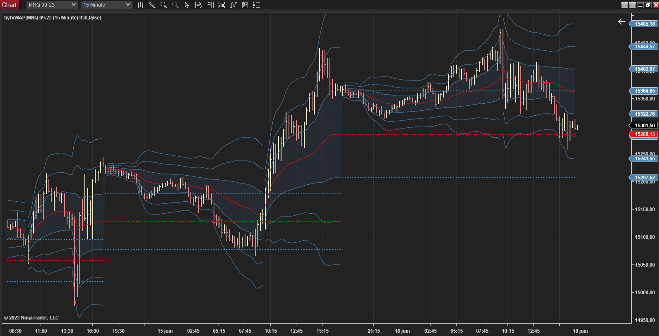The width and height of the screenshot is (659, 336).
Task: Open the 15 Minute interval dropdown
Action: tap(107, 5)
